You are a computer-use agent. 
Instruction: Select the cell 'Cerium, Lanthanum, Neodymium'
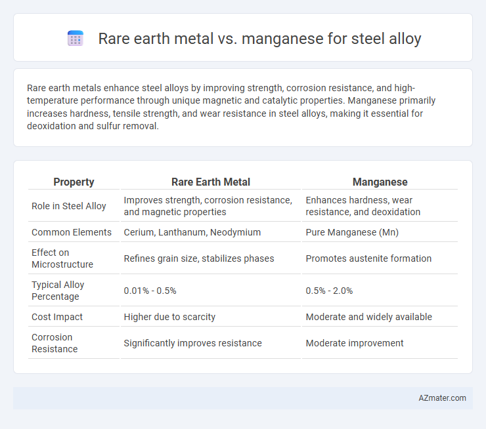pos(192,232)
